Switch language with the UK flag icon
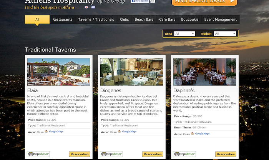 pos(86,7)
